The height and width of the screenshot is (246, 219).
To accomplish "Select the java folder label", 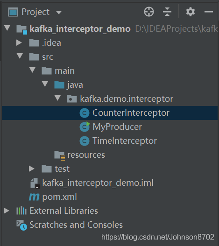I will (x=75, y=85).
